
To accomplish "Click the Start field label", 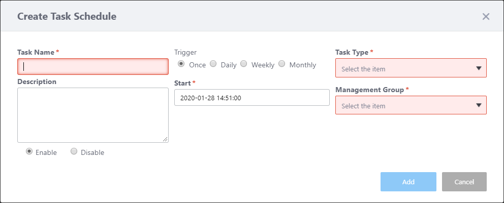I will pos(182,83).
